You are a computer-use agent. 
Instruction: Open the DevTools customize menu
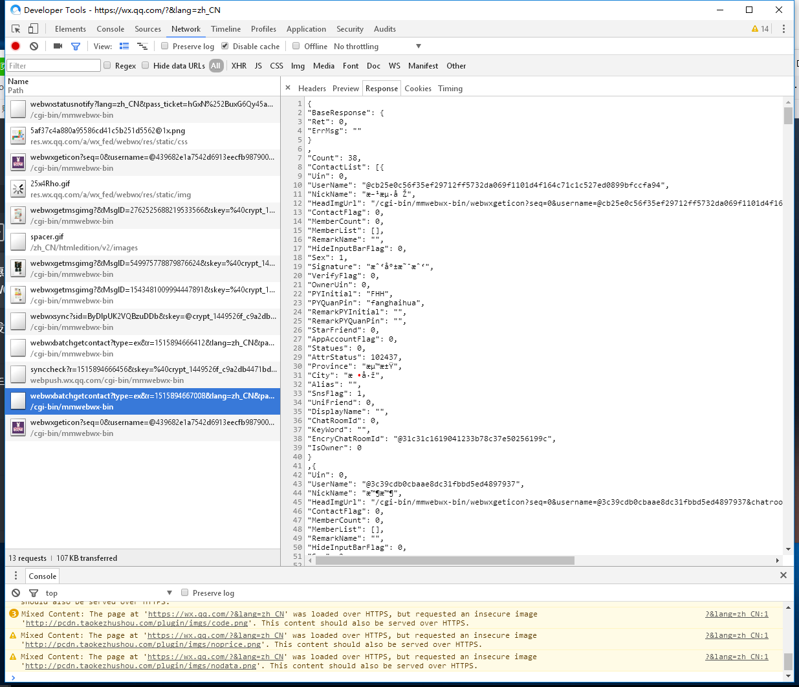(x=783, y=29)
